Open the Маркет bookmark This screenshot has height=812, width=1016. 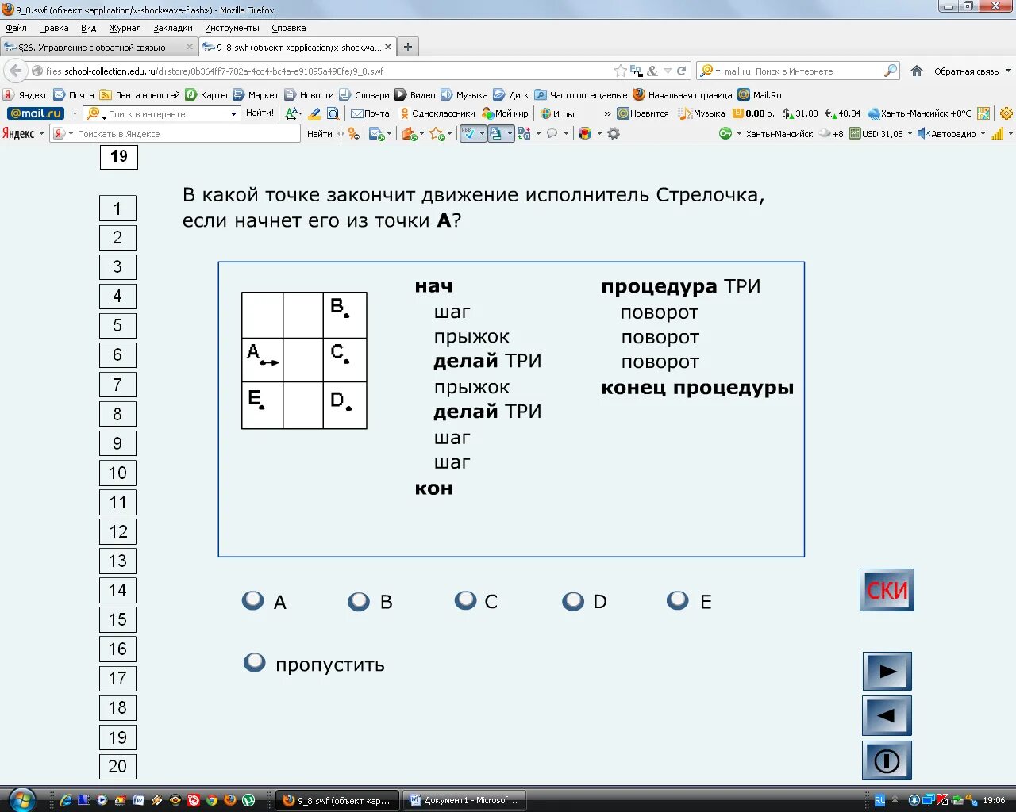click(256, 94)
